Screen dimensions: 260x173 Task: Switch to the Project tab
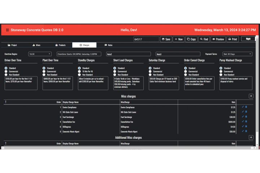(12, 45)
